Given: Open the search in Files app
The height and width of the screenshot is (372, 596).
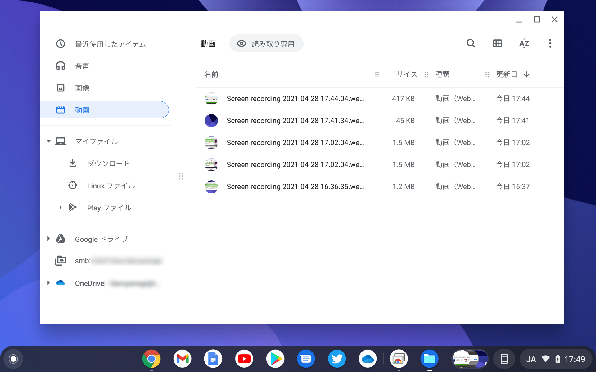Looking at the screenshot, I should (471, 43).
